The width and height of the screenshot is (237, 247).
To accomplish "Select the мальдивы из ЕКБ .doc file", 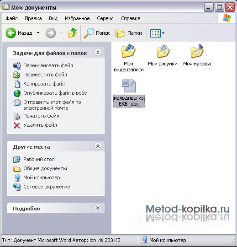I will (129, 93).
